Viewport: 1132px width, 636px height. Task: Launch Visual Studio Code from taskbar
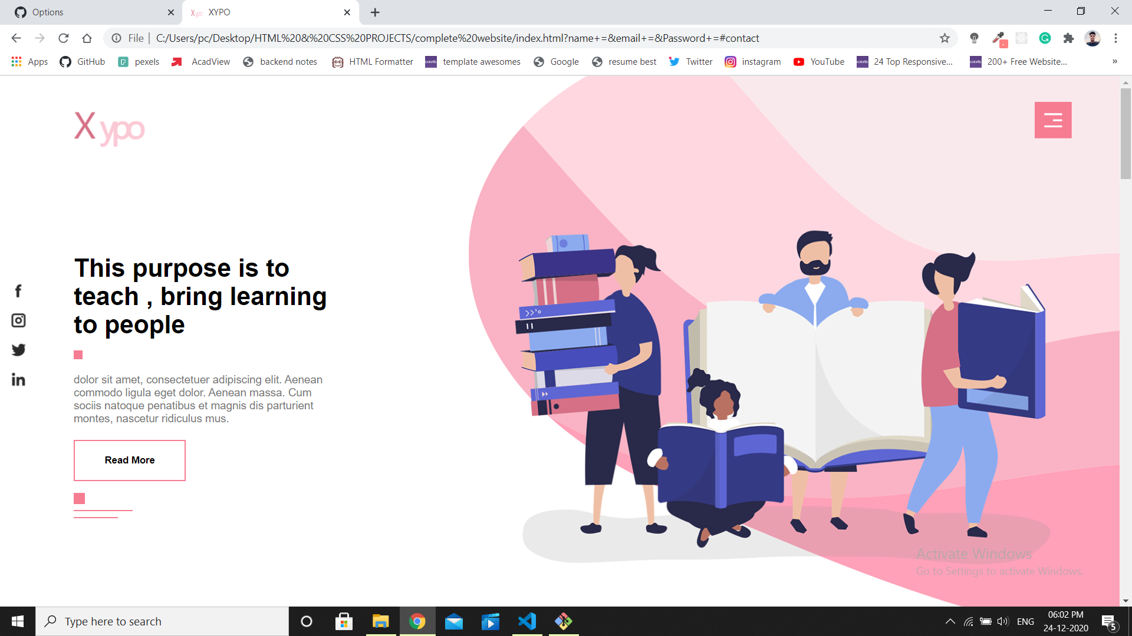(527, 621)
